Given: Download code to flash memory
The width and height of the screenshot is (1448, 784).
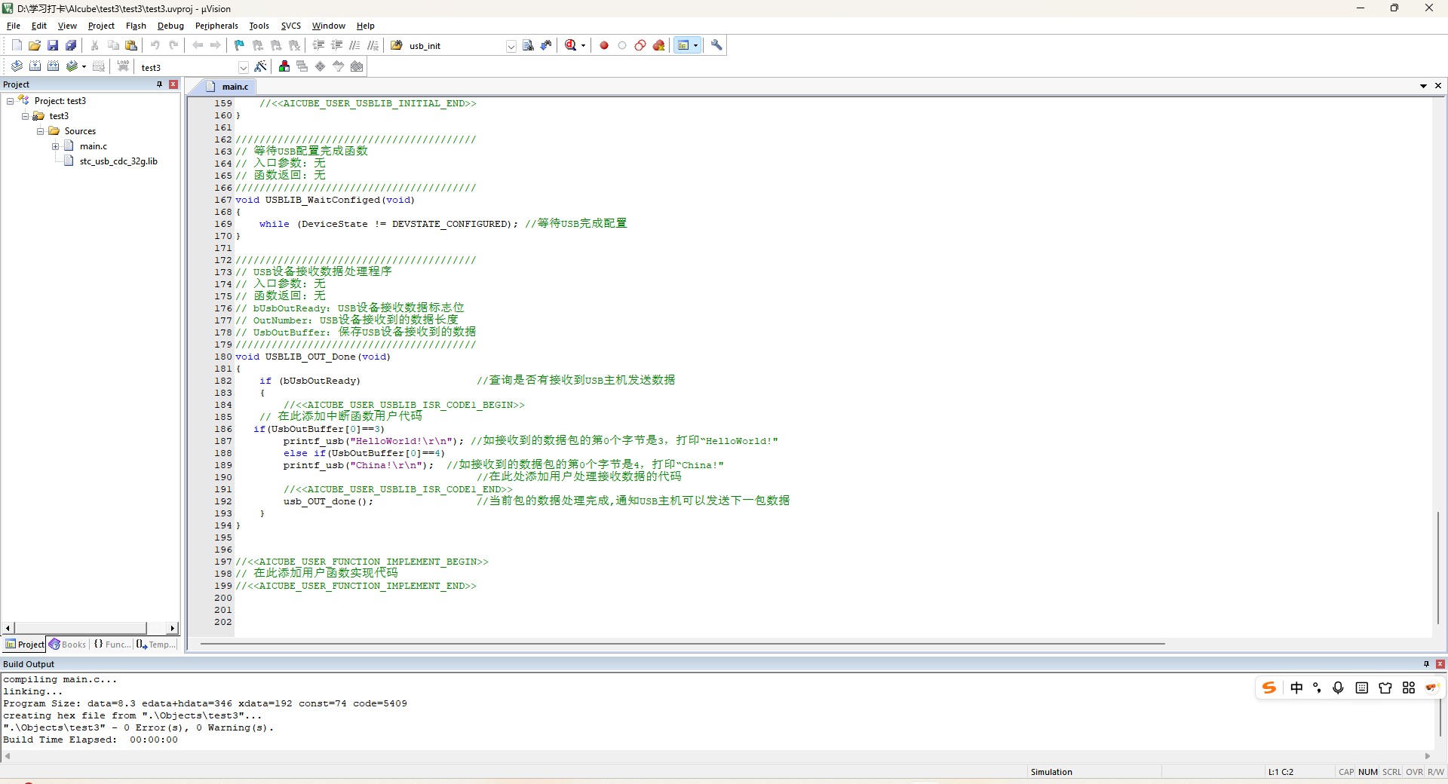Looking at the screenshot, I should pyautogui.click(x=123, y=66).
